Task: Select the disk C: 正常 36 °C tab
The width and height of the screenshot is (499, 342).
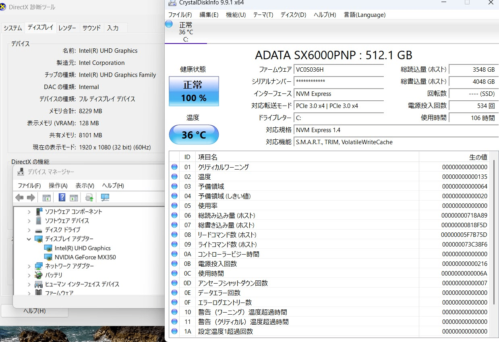Action: coord(186,31)
